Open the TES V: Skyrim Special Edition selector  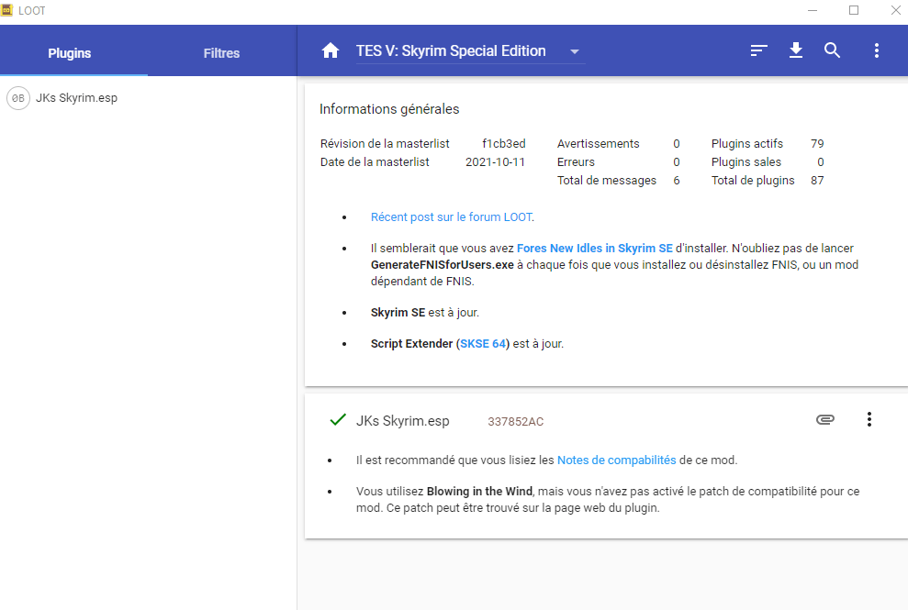click(451, 51)
